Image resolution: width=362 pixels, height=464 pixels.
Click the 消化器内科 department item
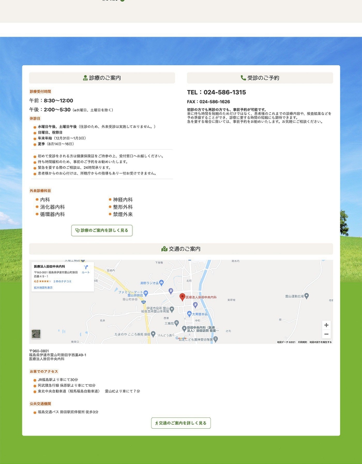pos(52,207)
